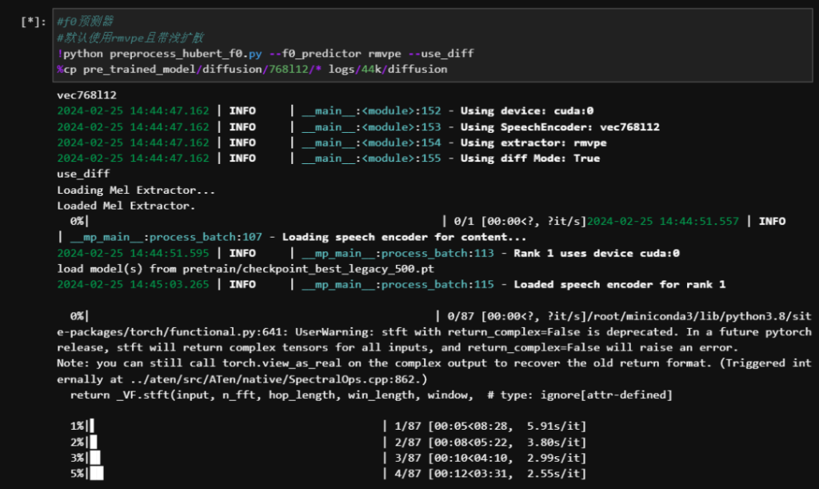
Task: Click the --f0_predictor argument in the code
Action: [x=315, y=54]
